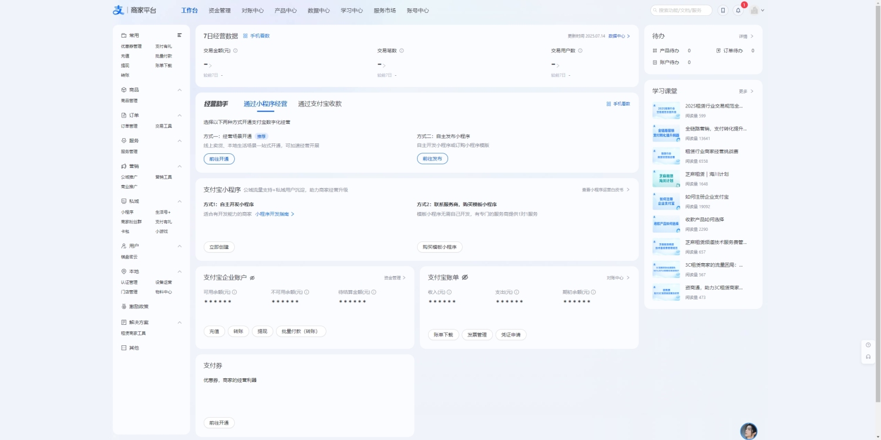Click the 私域 section icon in sidebar
881x440 pixels.
124,201
